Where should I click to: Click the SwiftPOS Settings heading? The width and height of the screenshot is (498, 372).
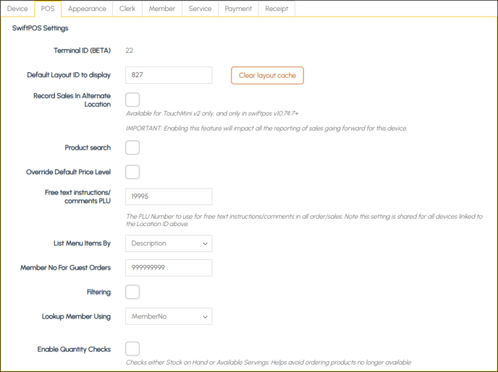pos(41,28)
